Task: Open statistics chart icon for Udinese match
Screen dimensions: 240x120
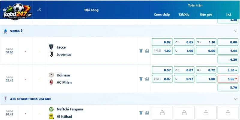Action: 147,79
